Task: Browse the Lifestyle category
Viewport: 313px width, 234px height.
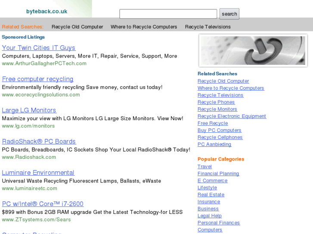Action: point(207,188)
